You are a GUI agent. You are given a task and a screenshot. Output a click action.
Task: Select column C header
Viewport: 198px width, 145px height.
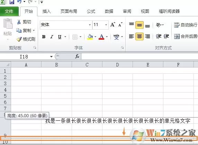coord(87,65)
